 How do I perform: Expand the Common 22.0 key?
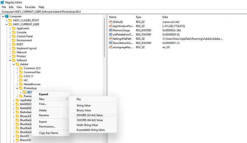[17, 68]
